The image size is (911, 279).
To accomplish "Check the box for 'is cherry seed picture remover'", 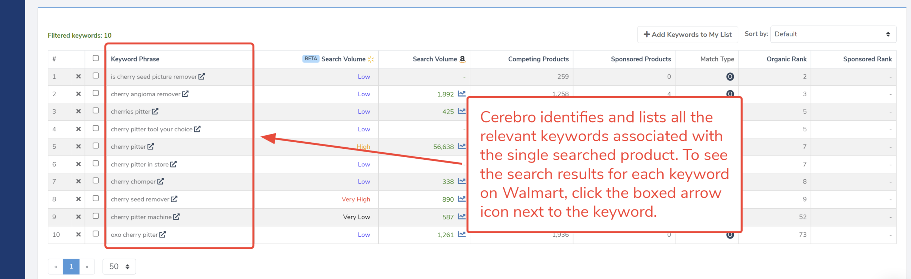I will 96,76.
